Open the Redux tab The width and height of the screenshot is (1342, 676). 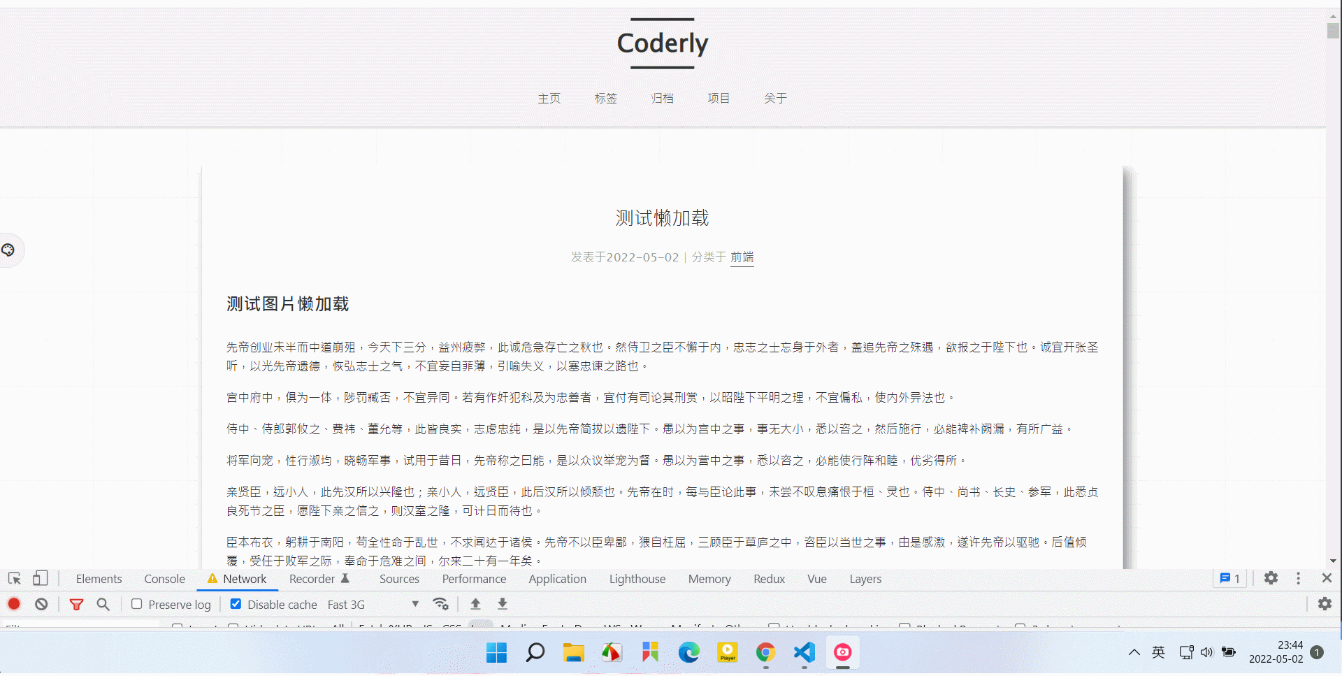coord(769,579)
